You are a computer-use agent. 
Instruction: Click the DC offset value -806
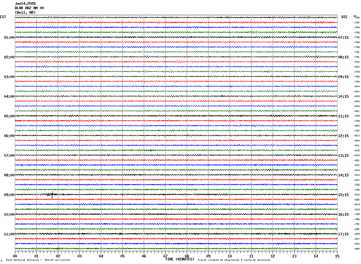(357, 101)
